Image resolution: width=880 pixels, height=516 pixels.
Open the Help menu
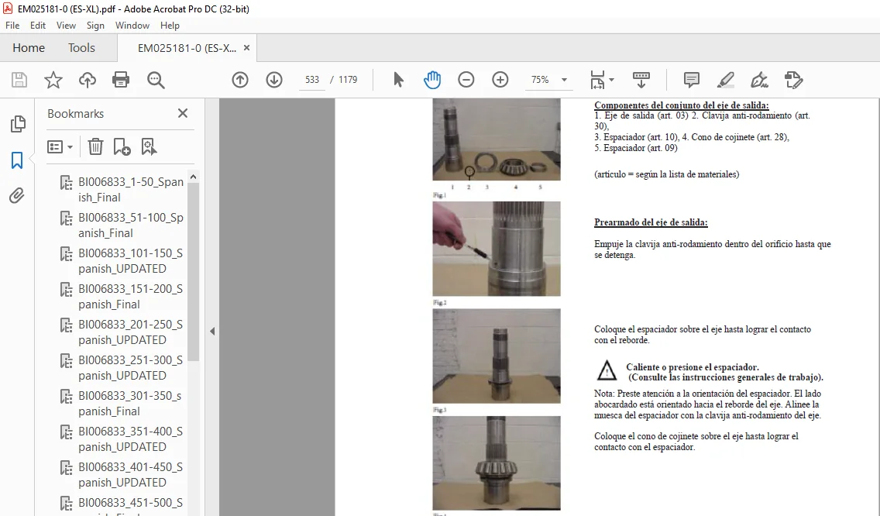pos(170,26)
